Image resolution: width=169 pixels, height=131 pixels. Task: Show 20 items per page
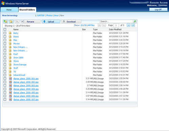pos(82,25)
